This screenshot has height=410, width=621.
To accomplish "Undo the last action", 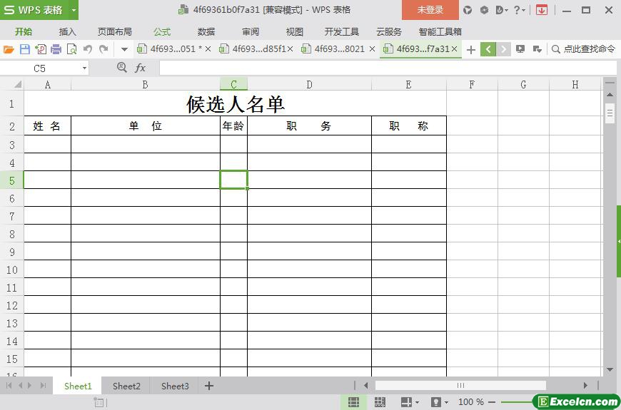I will pos(88,49).
